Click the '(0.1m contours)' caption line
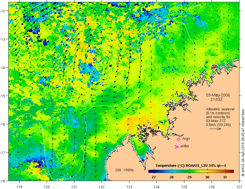This screenshot has height=189, width=245. click(x=218, y=113)
